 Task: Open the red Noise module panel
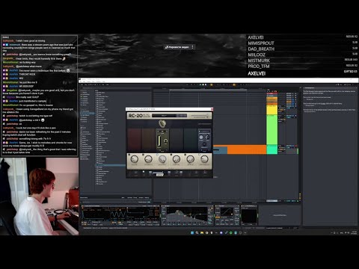click(134, 140)
